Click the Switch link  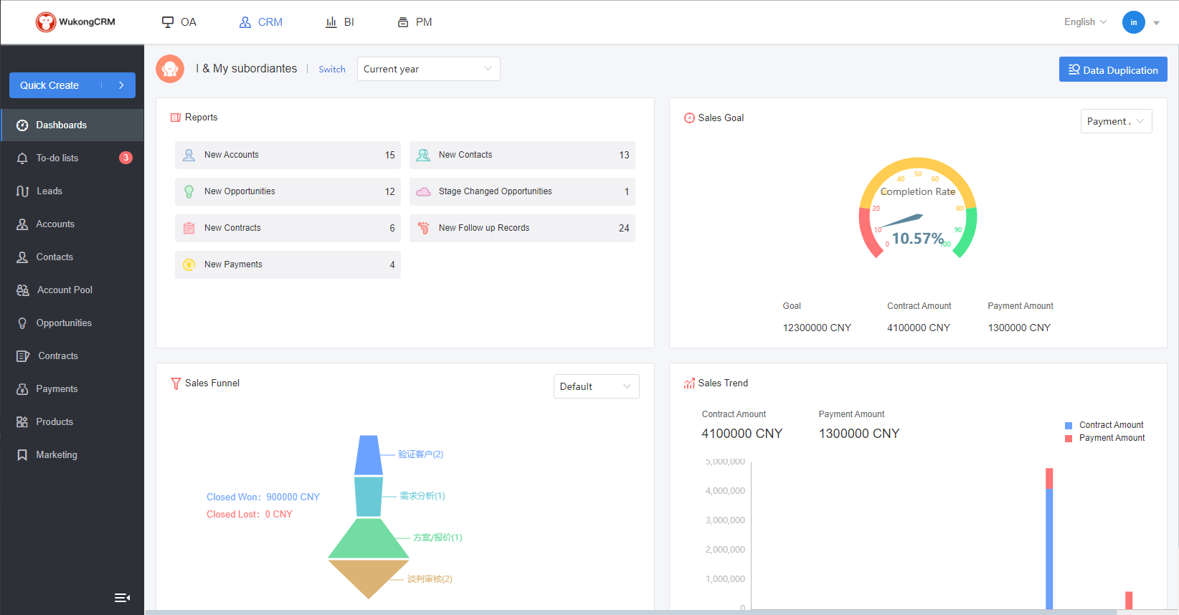click(332, 70)
